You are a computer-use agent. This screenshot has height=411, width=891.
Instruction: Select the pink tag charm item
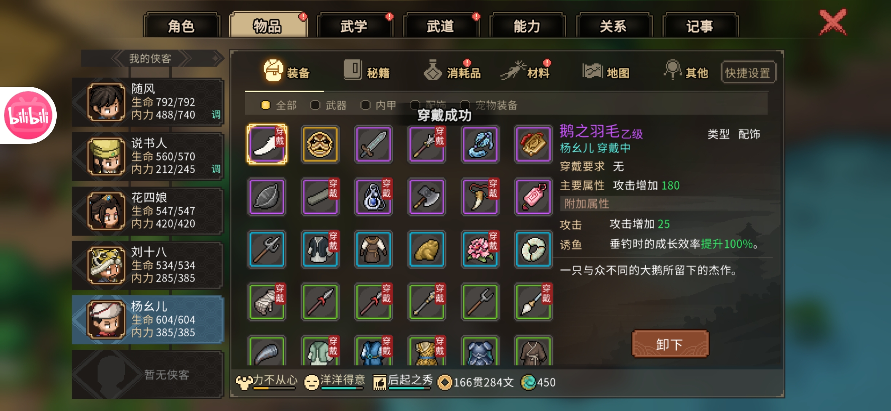[x=533, y=197]
